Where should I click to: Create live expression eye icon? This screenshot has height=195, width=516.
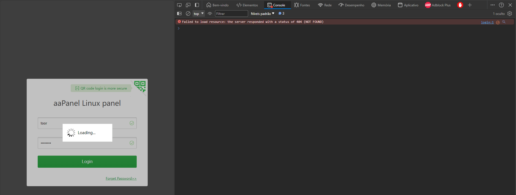click(x=210, y=13)
